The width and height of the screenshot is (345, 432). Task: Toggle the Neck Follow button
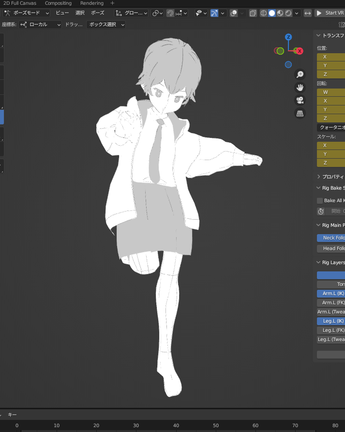331,238
